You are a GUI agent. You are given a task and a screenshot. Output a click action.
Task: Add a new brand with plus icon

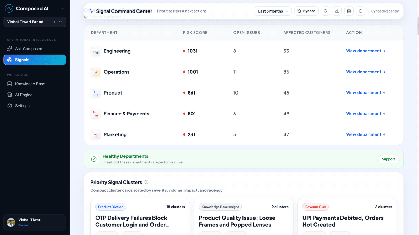click(x=54, y=22)
